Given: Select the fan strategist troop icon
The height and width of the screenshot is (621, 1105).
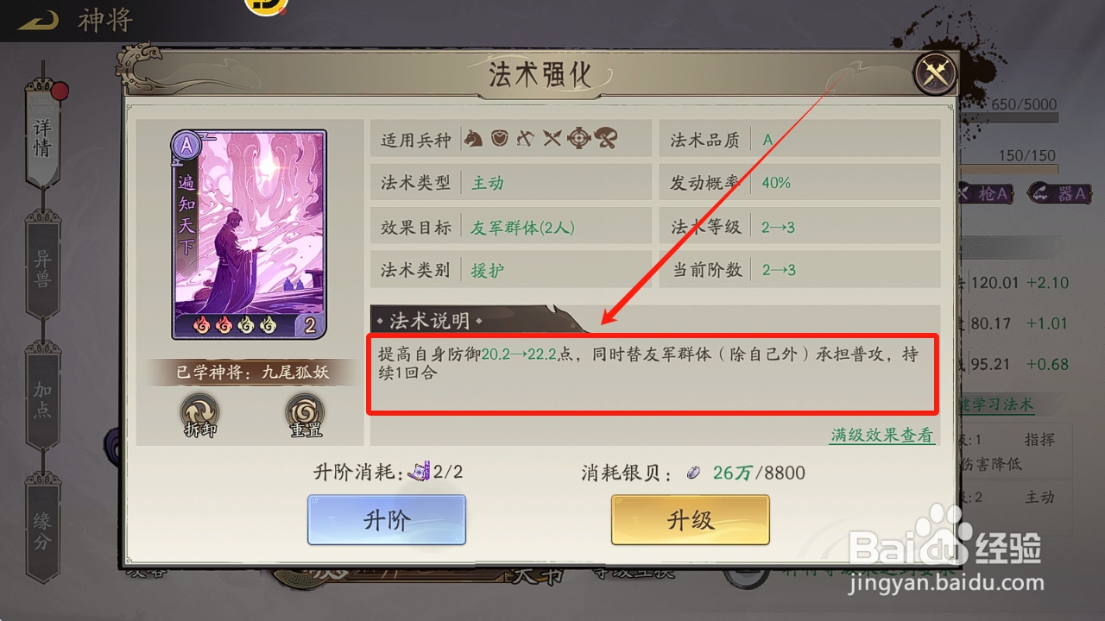Looking at the screenshot, I should 606,138.
